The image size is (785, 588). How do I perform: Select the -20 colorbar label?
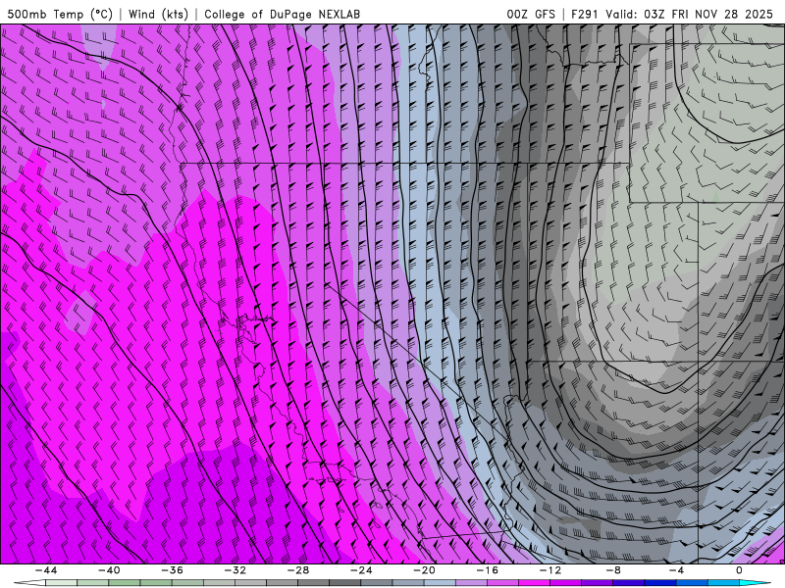click(424, 570)
